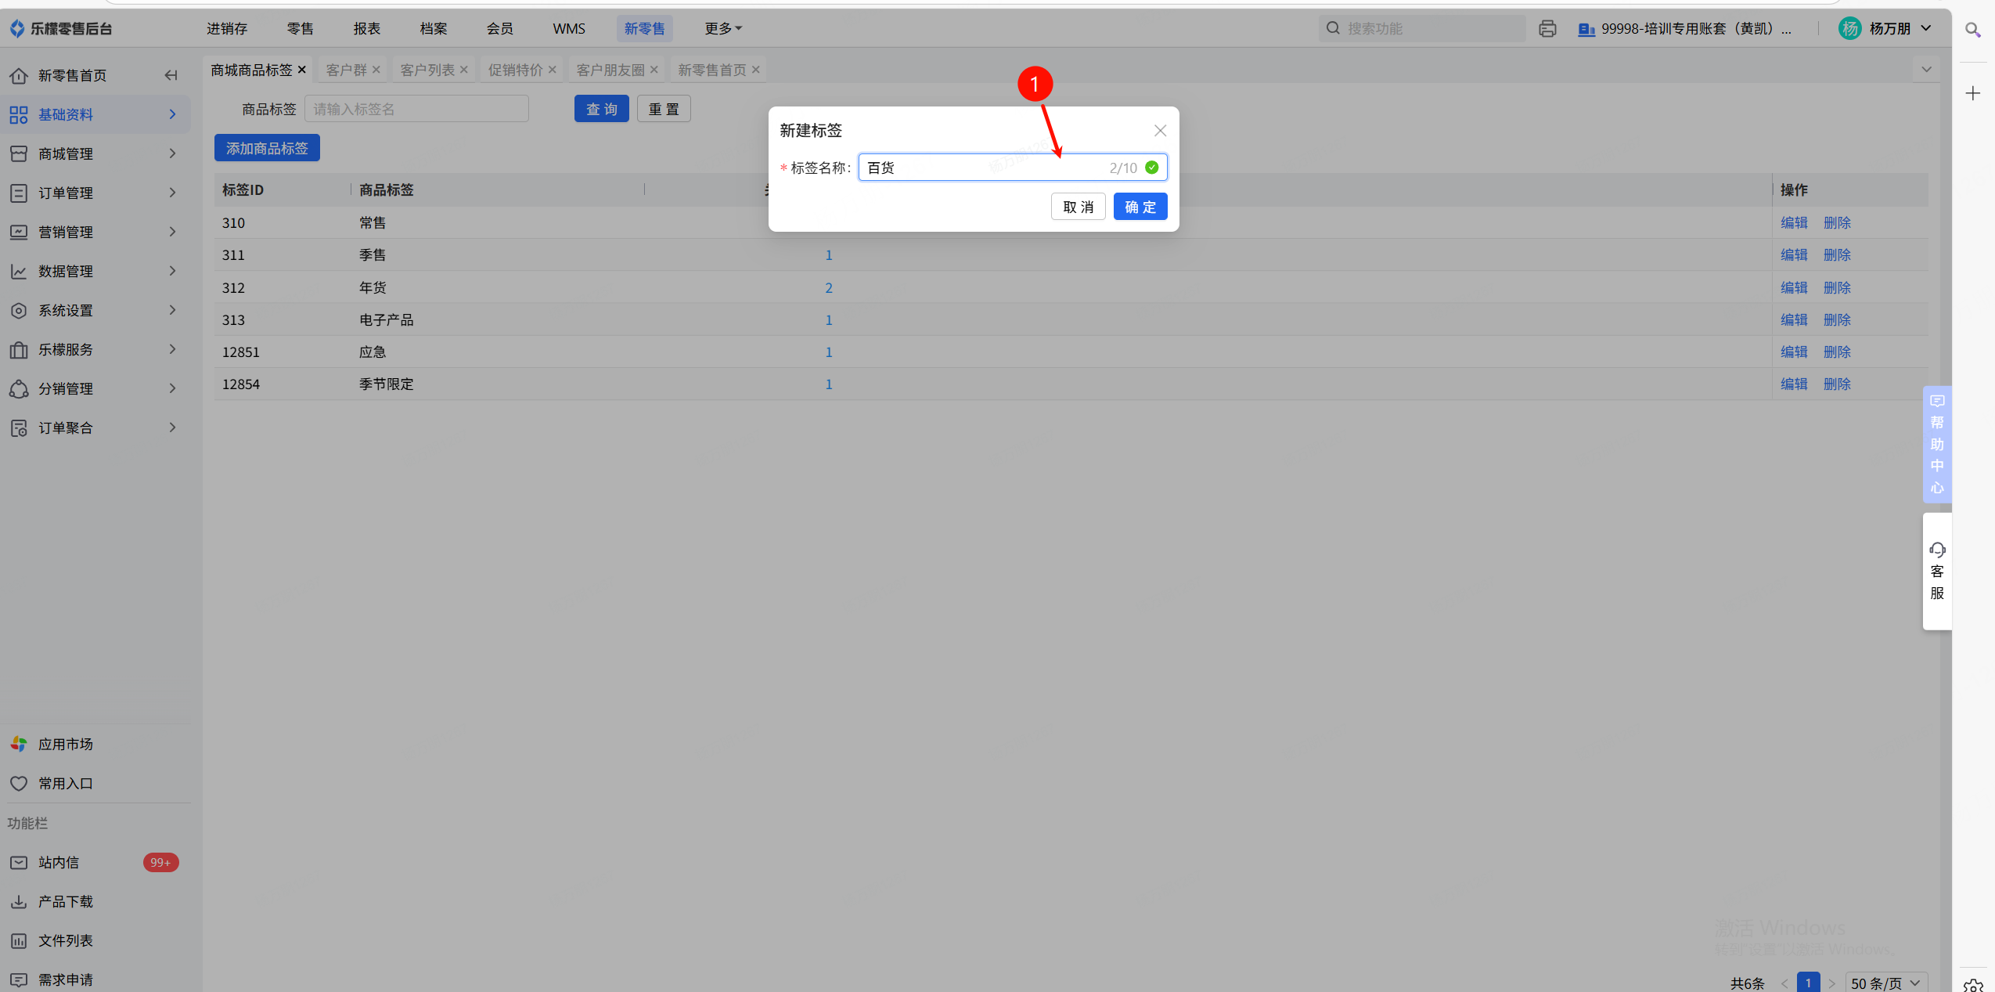Close the 促销特价 tab

(x=553, y=70)
